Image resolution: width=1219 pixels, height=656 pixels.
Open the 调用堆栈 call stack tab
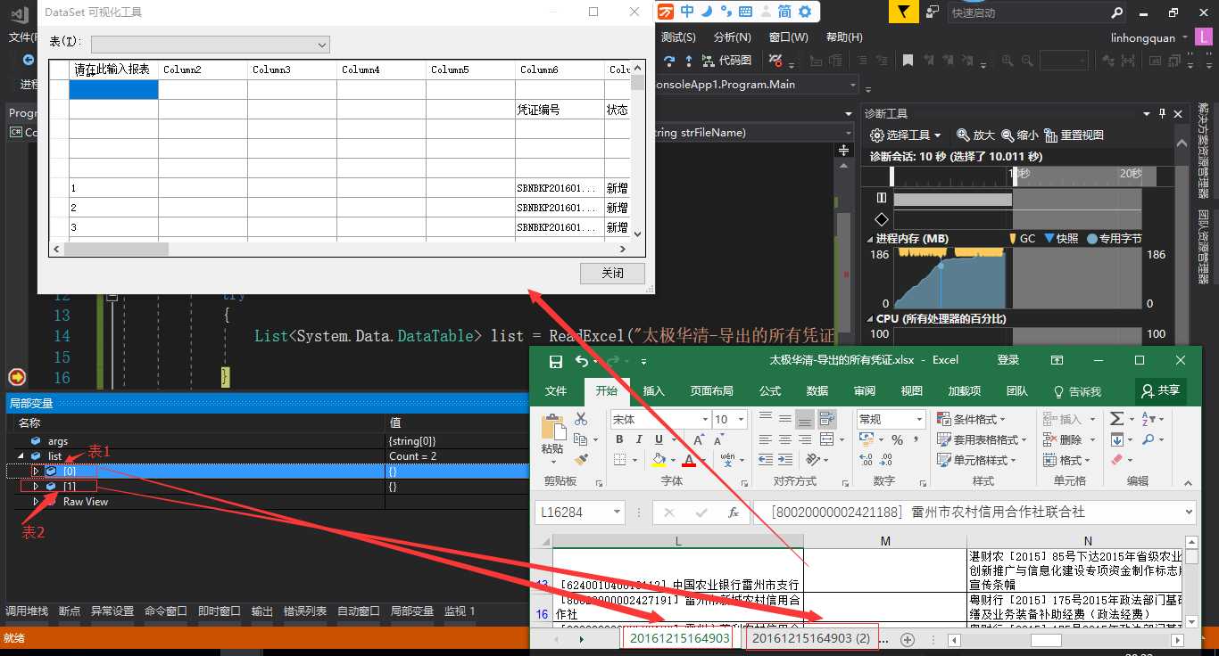click(x=27, y=611)
